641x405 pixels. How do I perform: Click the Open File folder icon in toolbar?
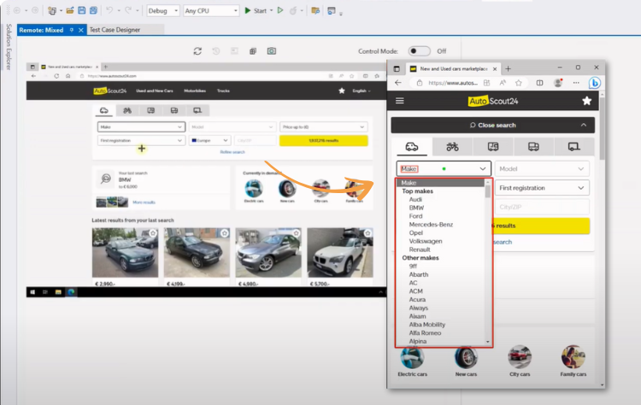point(70,10)
